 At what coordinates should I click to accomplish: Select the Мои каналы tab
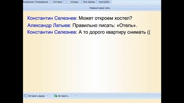click(89, 2)
